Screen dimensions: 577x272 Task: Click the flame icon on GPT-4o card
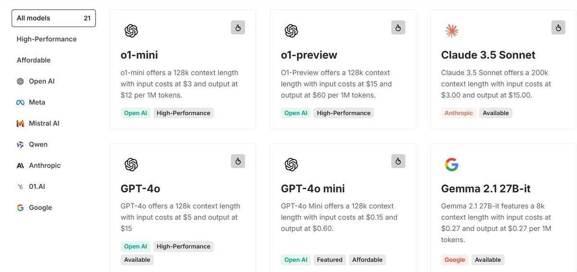(x=238, y=161)
